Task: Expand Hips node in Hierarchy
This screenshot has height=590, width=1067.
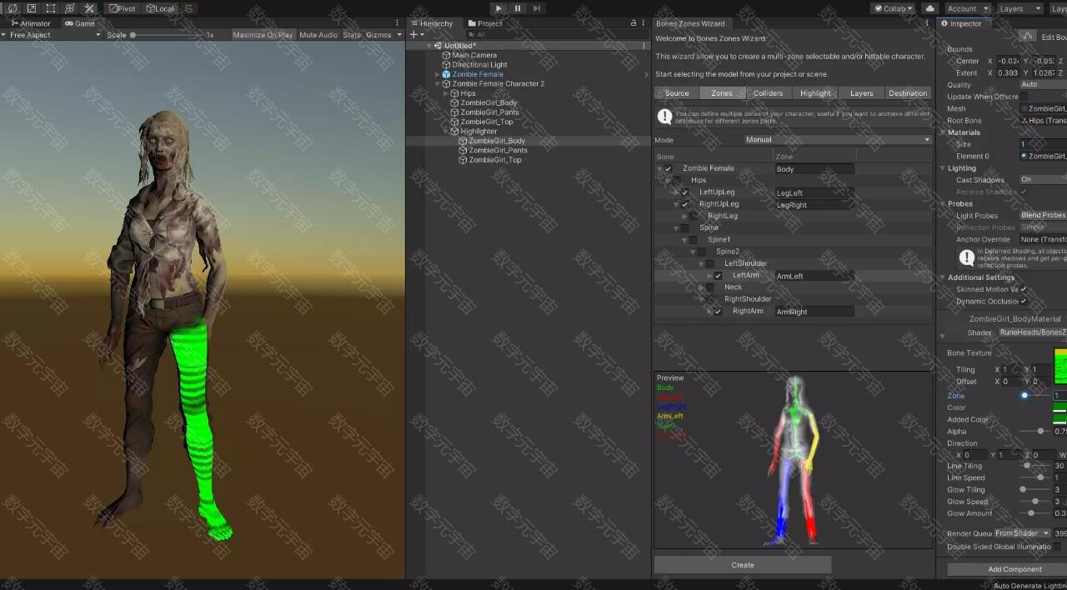Action: 445,93
